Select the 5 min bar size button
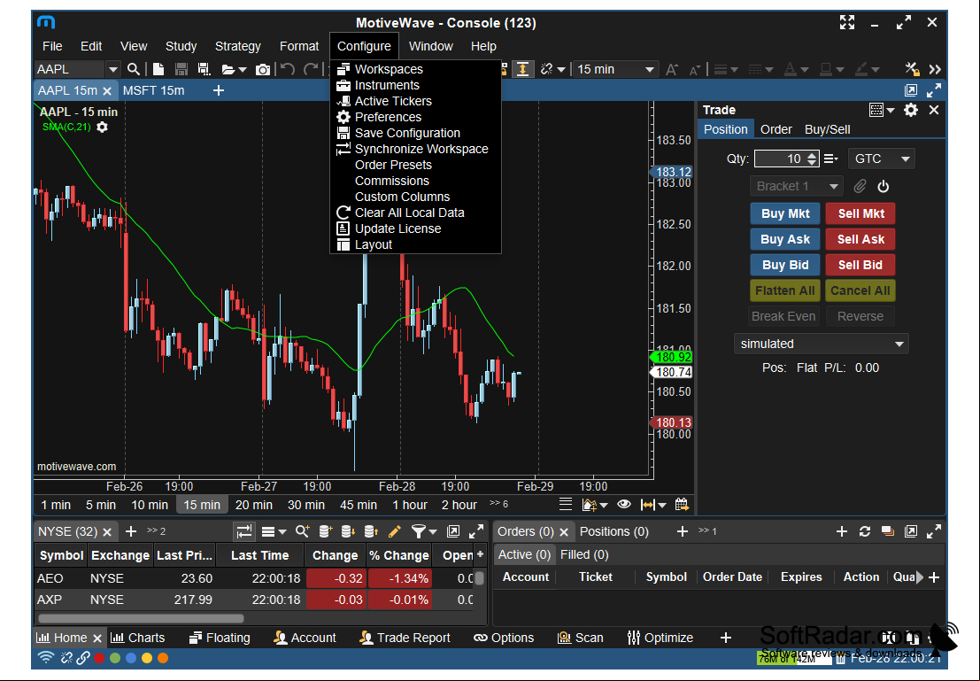This screenshot has height=681, width=980. [x=101, y=505]
